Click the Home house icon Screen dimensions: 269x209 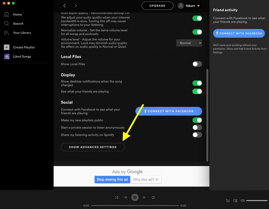click(x=7, y=15)
